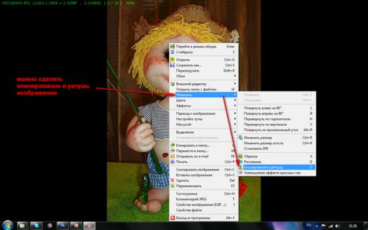Viewport: 368px width, 230px height.
Task: Click the 'Открыть' folder icon
Action: [x=173, y=59]
